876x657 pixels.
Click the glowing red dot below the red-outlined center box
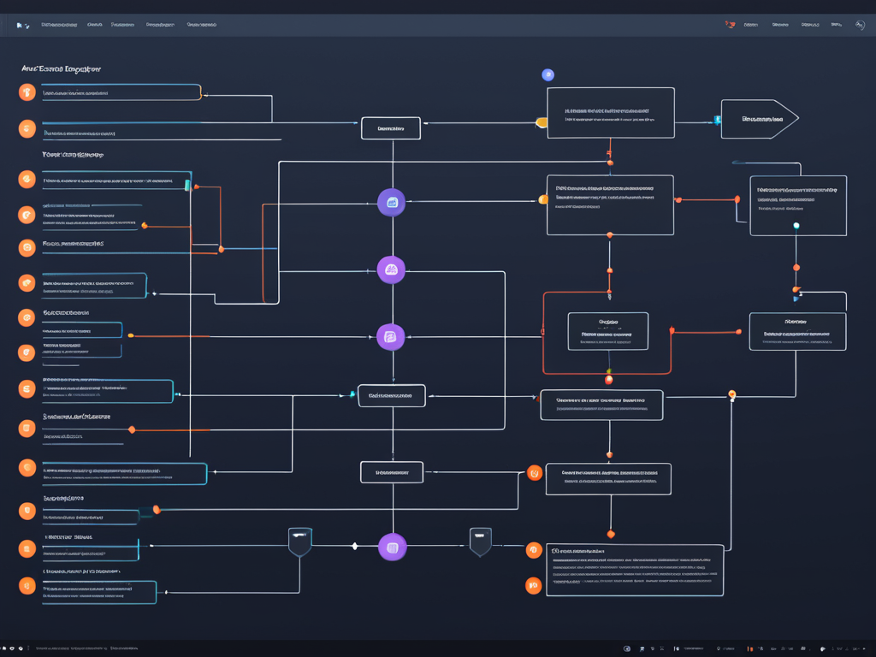(x=609, y=379)
